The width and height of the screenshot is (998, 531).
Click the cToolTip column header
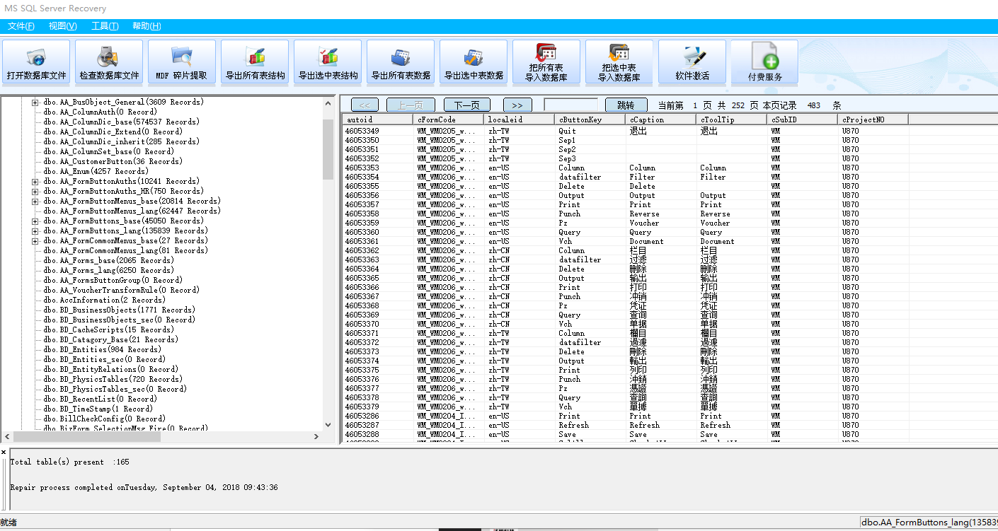click(731, 119)
